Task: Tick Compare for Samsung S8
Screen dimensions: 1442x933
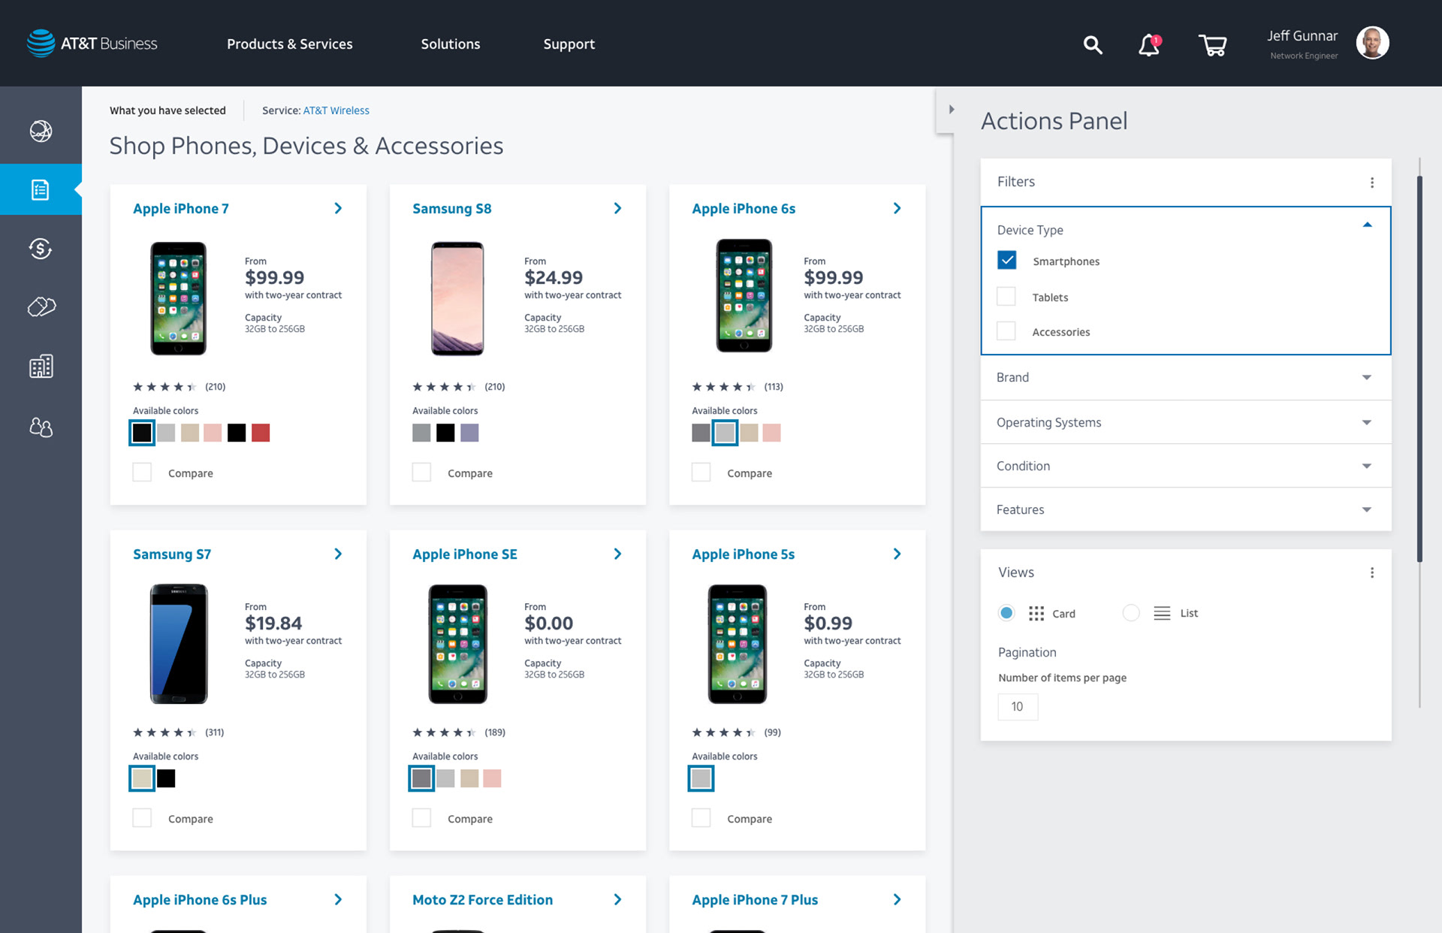Action: coord(421,472)
